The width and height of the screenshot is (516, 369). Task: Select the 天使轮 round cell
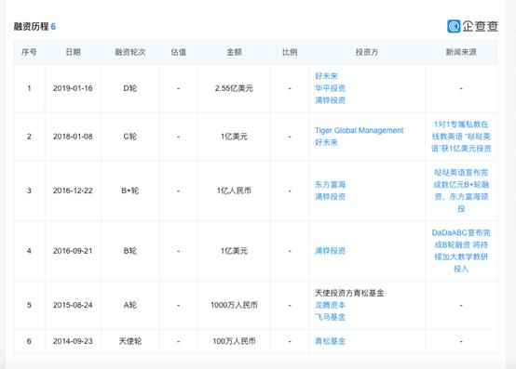(130, 341)
